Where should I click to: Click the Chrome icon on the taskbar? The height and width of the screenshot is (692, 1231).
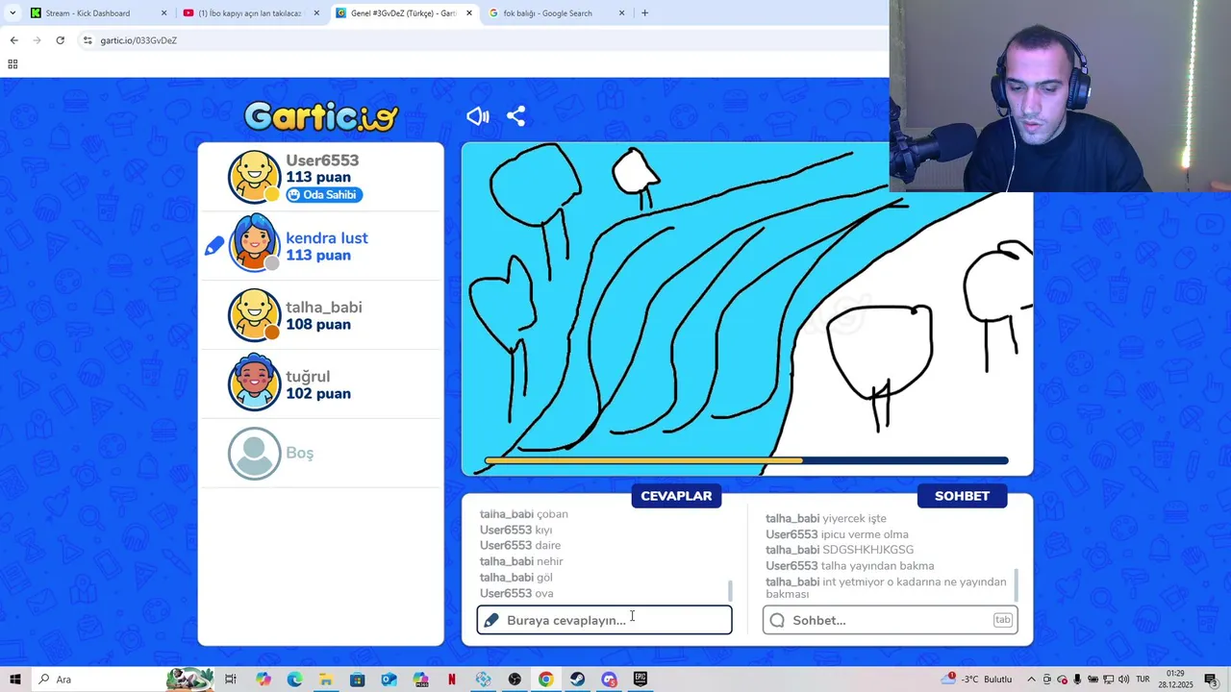click(x=545, y=680)
